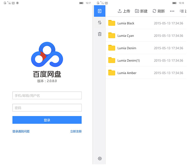Open the Lumia Amber folder

click(x=127, y=73)
